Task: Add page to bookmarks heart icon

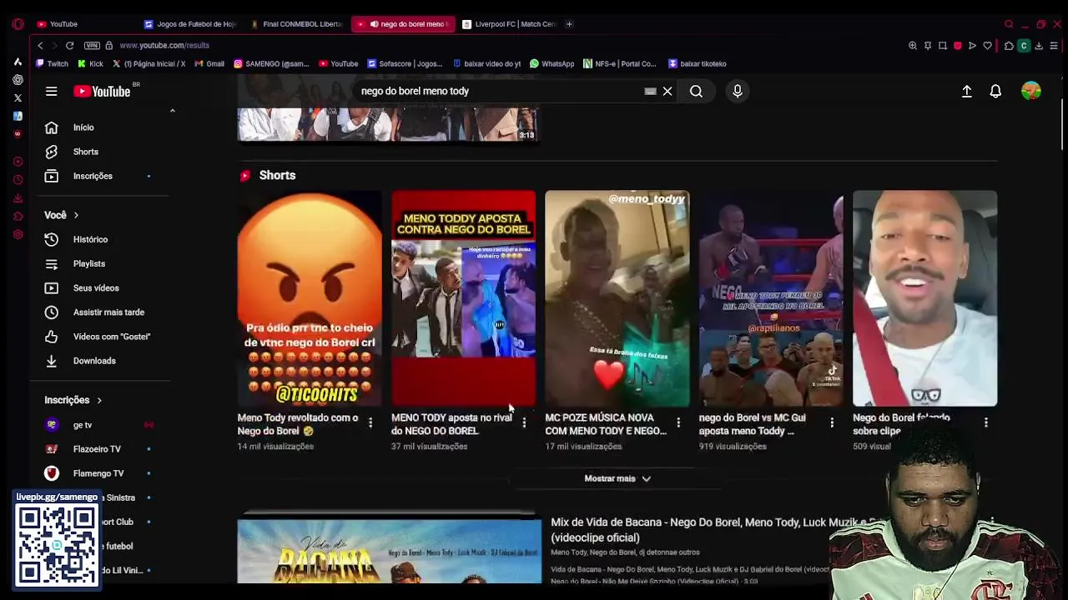Action: (x=988, y=46)
